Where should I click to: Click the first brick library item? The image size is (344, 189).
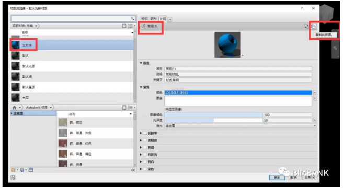(x=95, y=122)
